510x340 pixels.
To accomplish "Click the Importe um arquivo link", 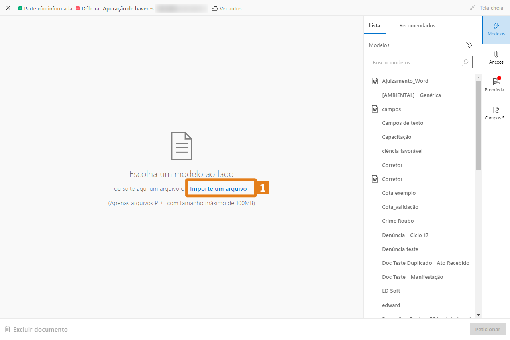I will point(218,189).
